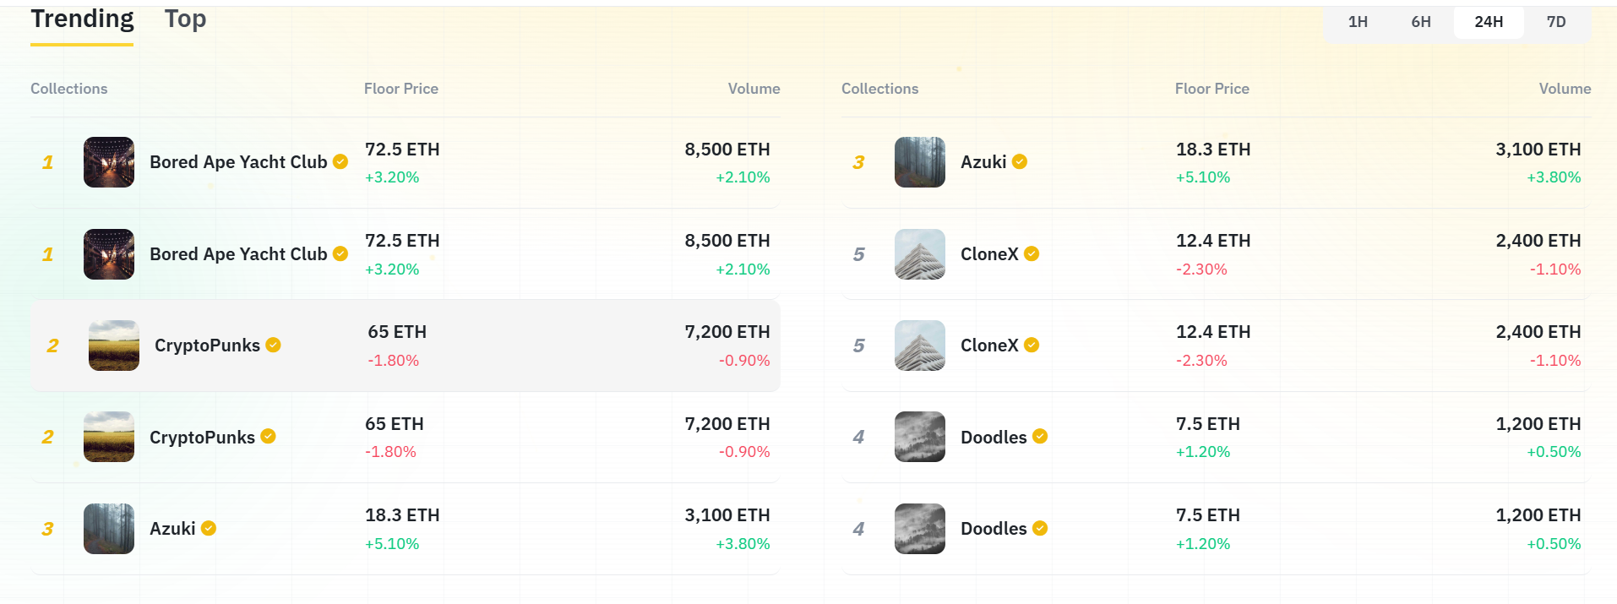The image size is (1617, 604).
Task: Click the verified badge on the non-highlighted CryptoPunks
Action: click(268, 436)
